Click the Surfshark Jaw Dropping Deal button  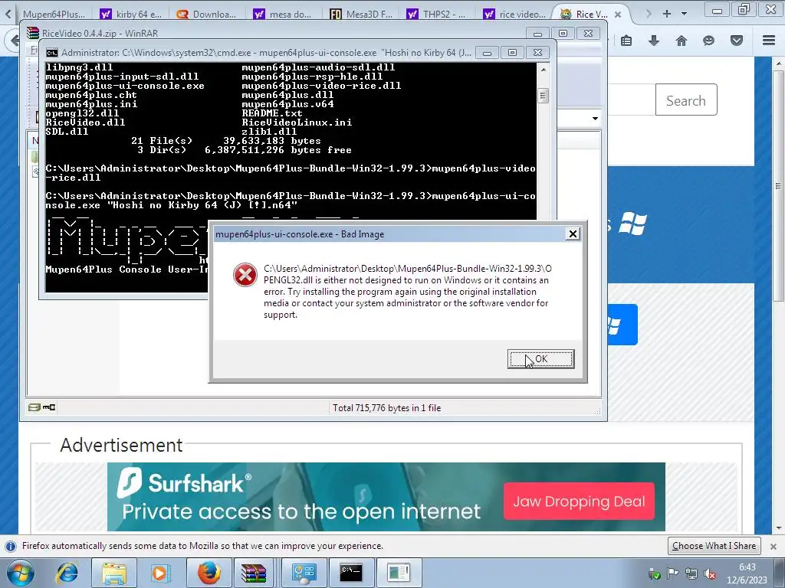579,501
